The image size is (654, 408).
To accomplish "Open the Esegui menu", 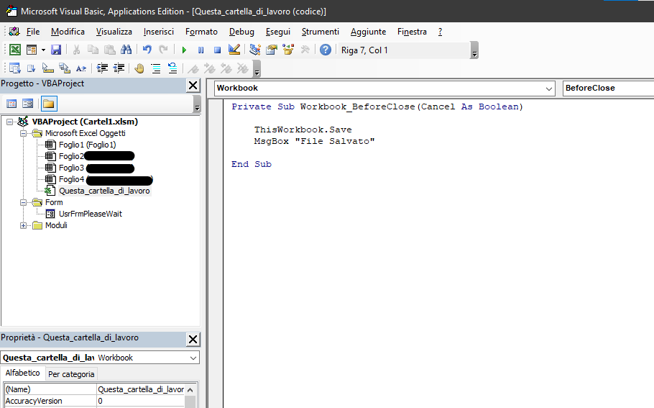I will (x=278, y=32).
